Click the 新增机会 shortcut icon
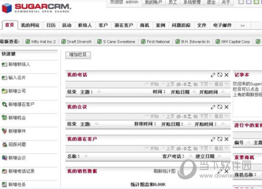Screen dimensions: 262x189 click(x=4, y=118)
